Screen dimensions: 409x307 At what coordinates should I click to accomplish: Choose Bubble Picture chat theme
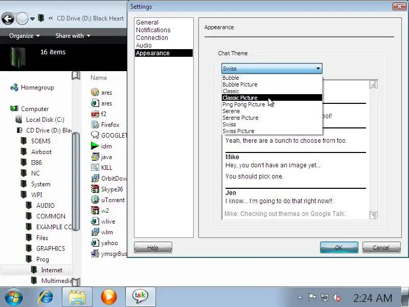272,84
